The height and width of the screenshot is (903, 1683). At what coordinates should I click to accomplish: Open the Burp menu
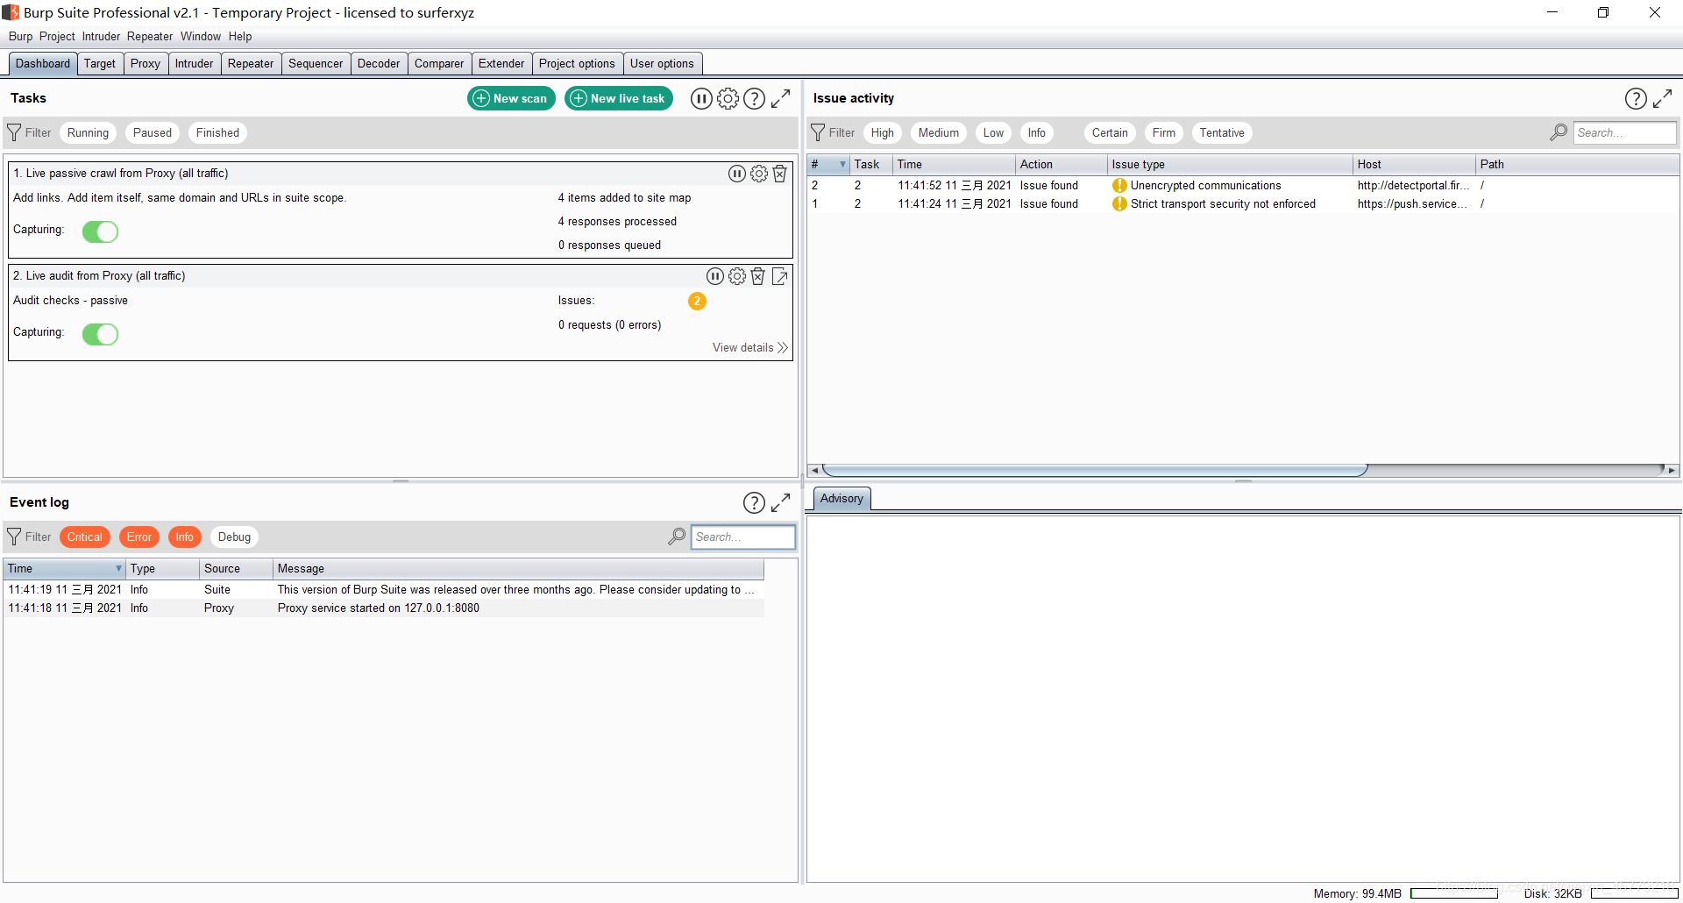pos(20,36)
